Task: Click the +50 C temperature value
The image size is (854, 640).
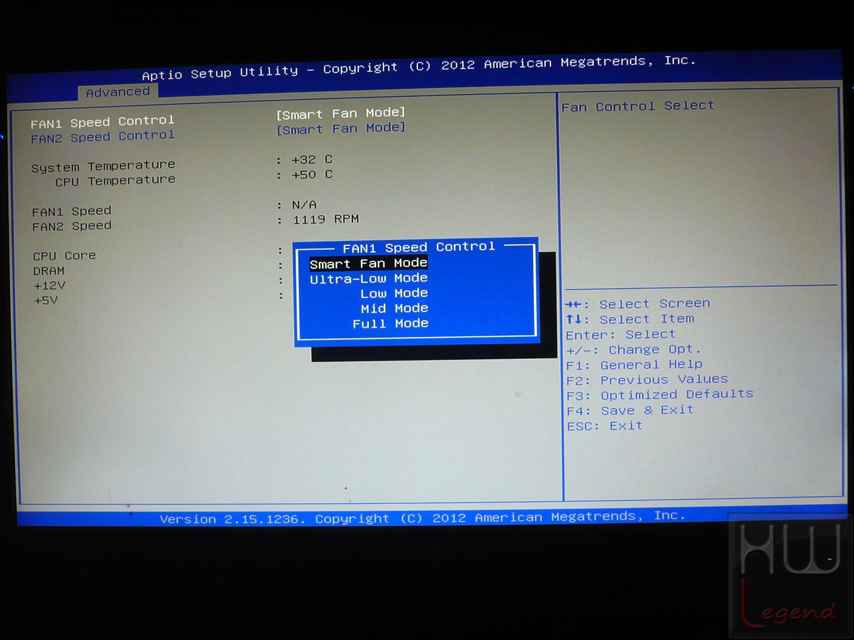Action: (312, 175)
